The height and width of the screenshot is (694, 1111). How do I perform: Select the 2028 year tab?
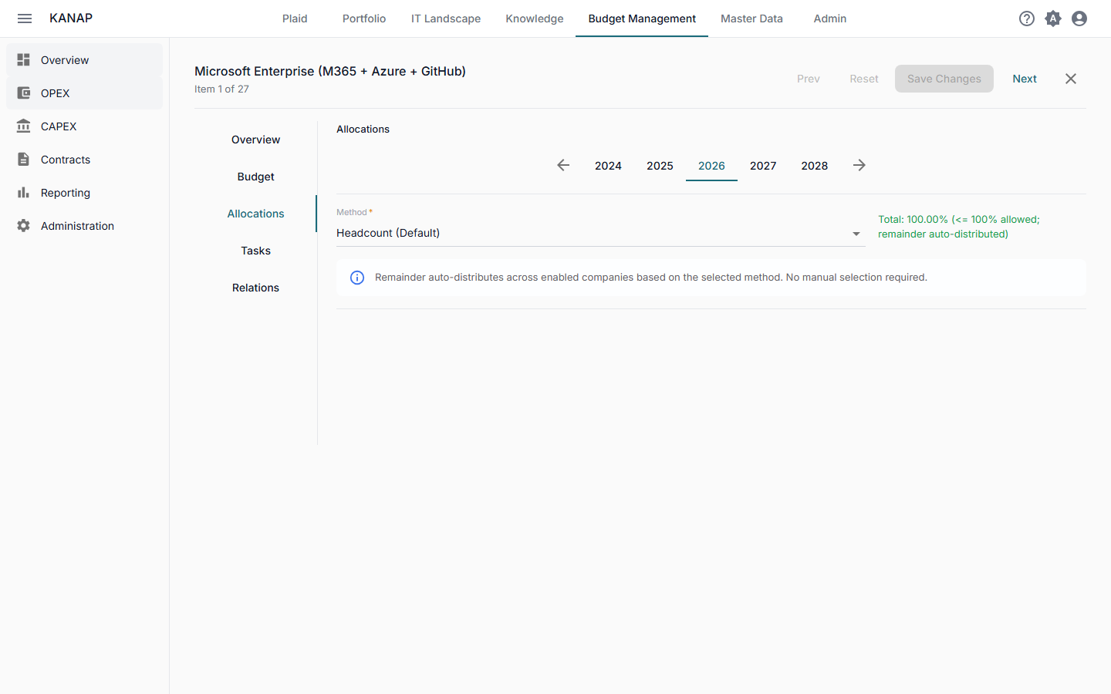click(x=815, y=166)
